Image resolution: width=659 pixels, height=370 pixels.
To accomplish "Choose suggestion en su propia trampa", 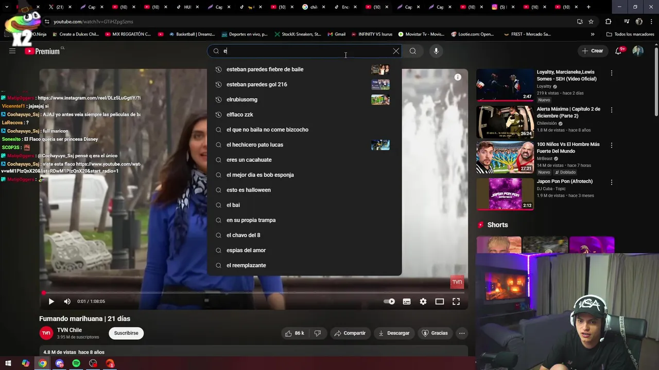I will (304, 220).
